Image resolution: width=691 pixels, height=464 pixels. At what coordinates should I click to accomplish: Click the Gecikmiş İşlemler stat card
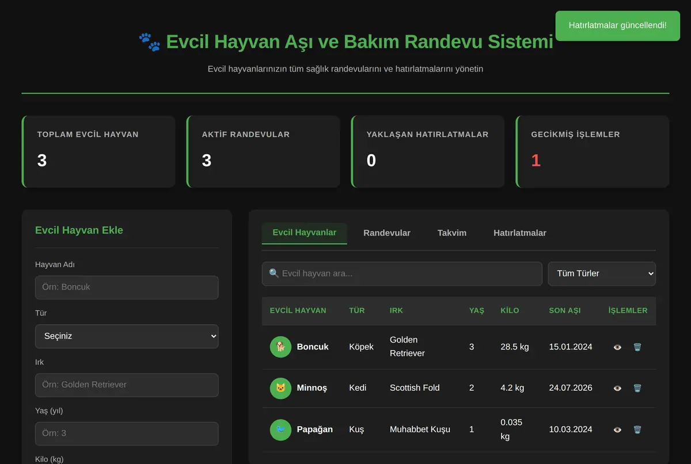click(x=593, y=151)
